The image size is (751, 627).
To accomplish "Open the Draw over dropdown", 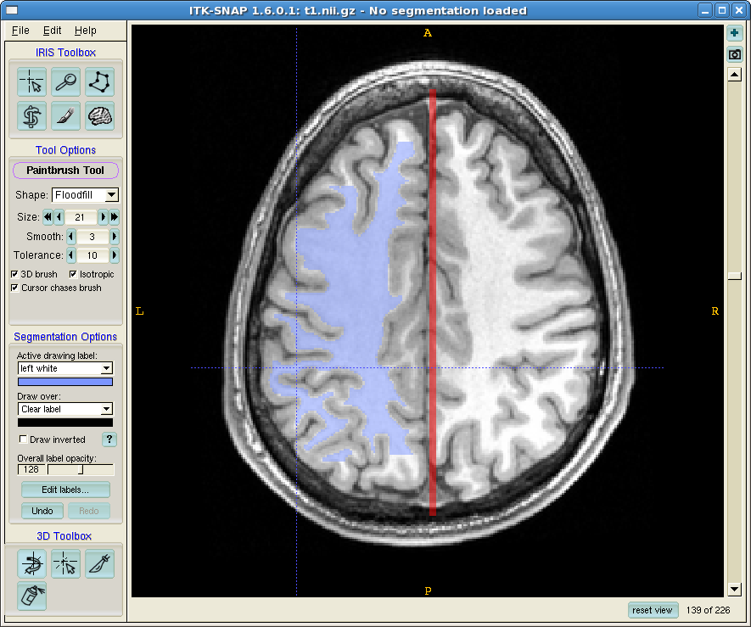I will (x=65, y=409).
